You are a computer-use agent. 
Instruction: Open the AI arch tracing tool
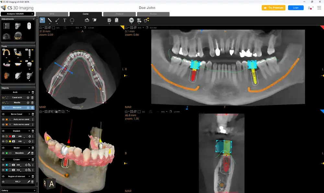pos(6,53)
